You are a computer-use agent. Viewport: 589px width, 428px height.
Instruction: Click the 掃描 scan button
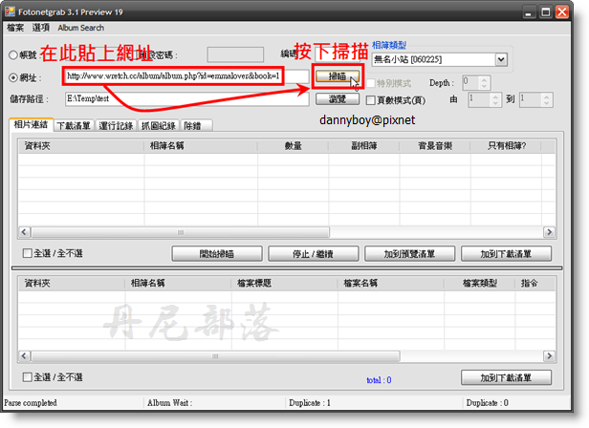pos(337,76)
